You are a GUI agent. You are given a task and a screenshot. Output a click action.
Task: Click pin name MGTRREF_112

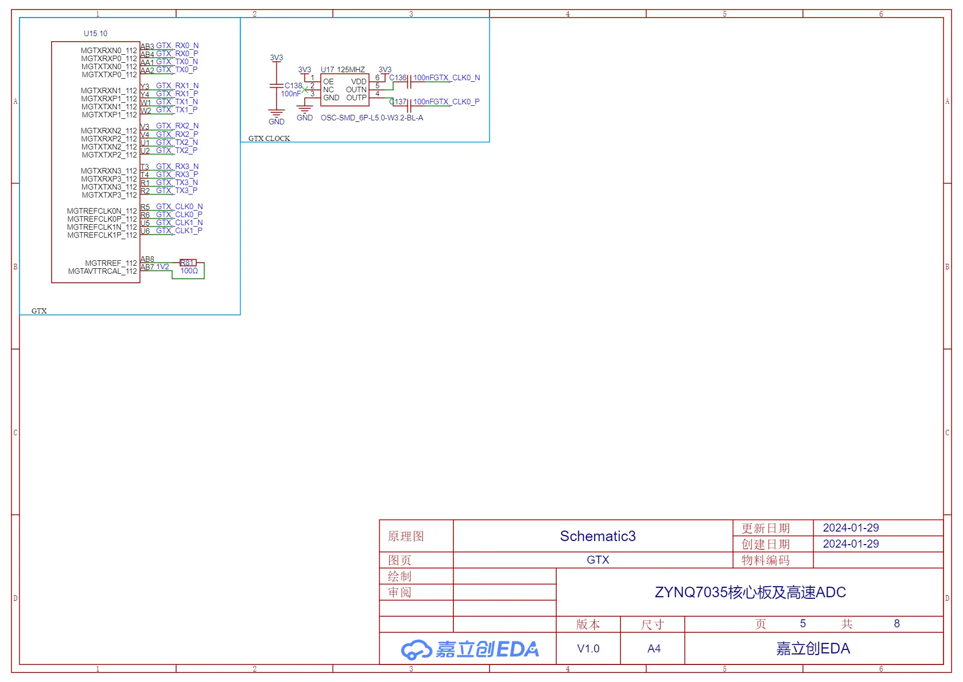[x=111, y=263]
